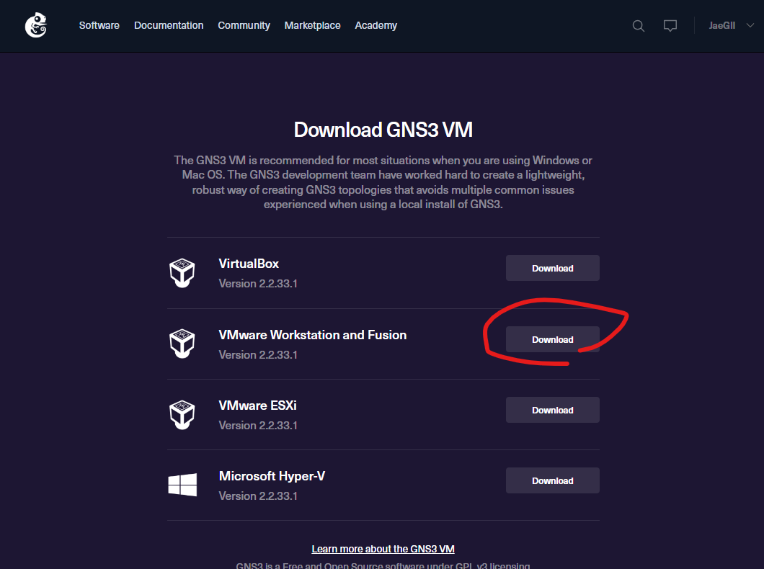Click the version text under VMware Workstation and Fusion

coord(258,354)
